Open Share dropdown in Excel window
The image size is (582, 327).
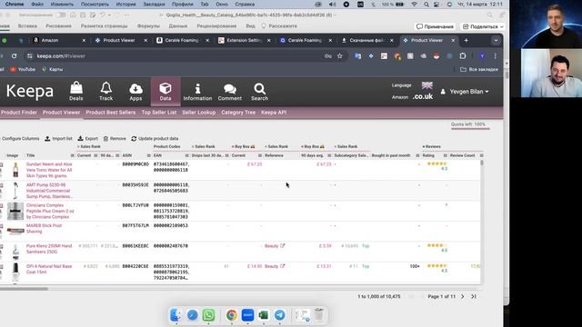[483, 26]
